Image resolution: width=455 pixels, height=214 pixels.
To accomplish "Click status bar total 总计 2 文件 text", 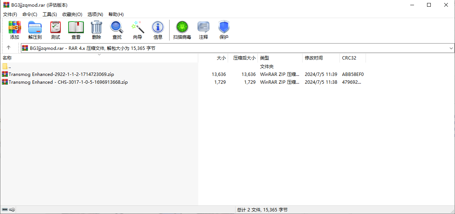I will (262, 210).
